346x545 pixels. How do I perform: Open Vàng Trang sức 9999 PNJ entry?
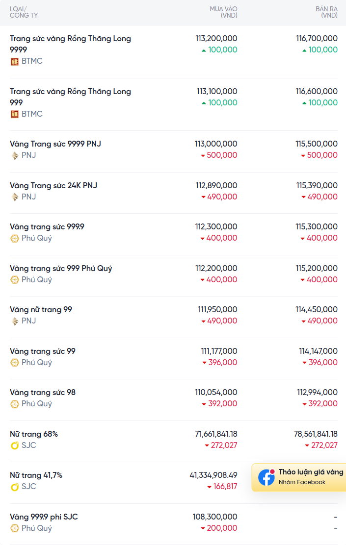point(55,144)
